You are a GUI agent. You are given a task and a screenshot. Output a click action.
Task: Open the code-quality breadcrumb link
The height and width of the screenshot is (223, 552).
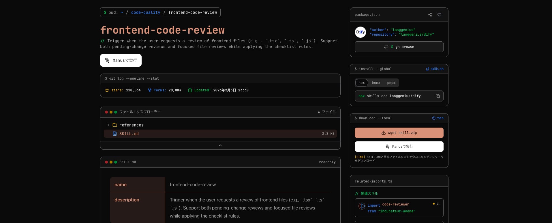[145, 13]
